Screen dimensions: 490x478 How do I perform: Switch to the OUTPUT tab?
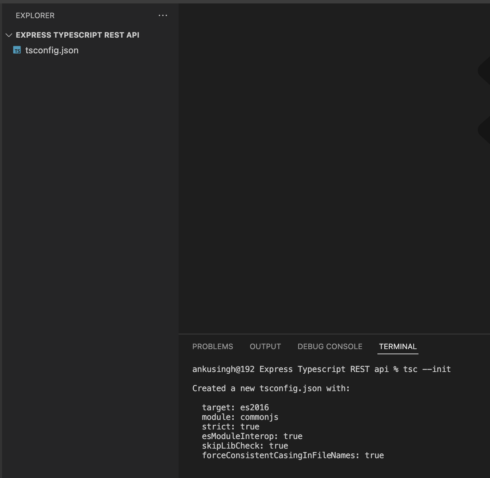pos(265,346)
